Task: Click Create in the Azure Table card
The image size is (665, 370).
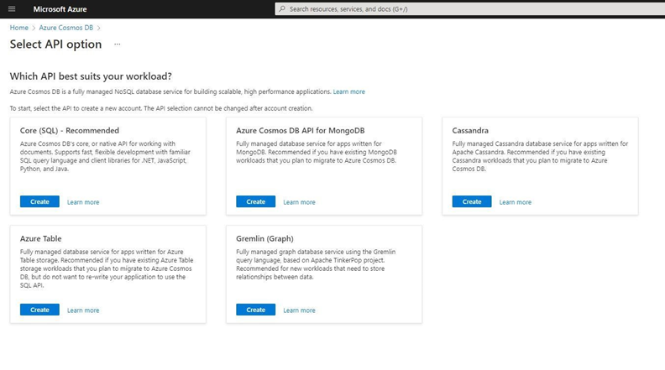Action: (x=39, y=310)
